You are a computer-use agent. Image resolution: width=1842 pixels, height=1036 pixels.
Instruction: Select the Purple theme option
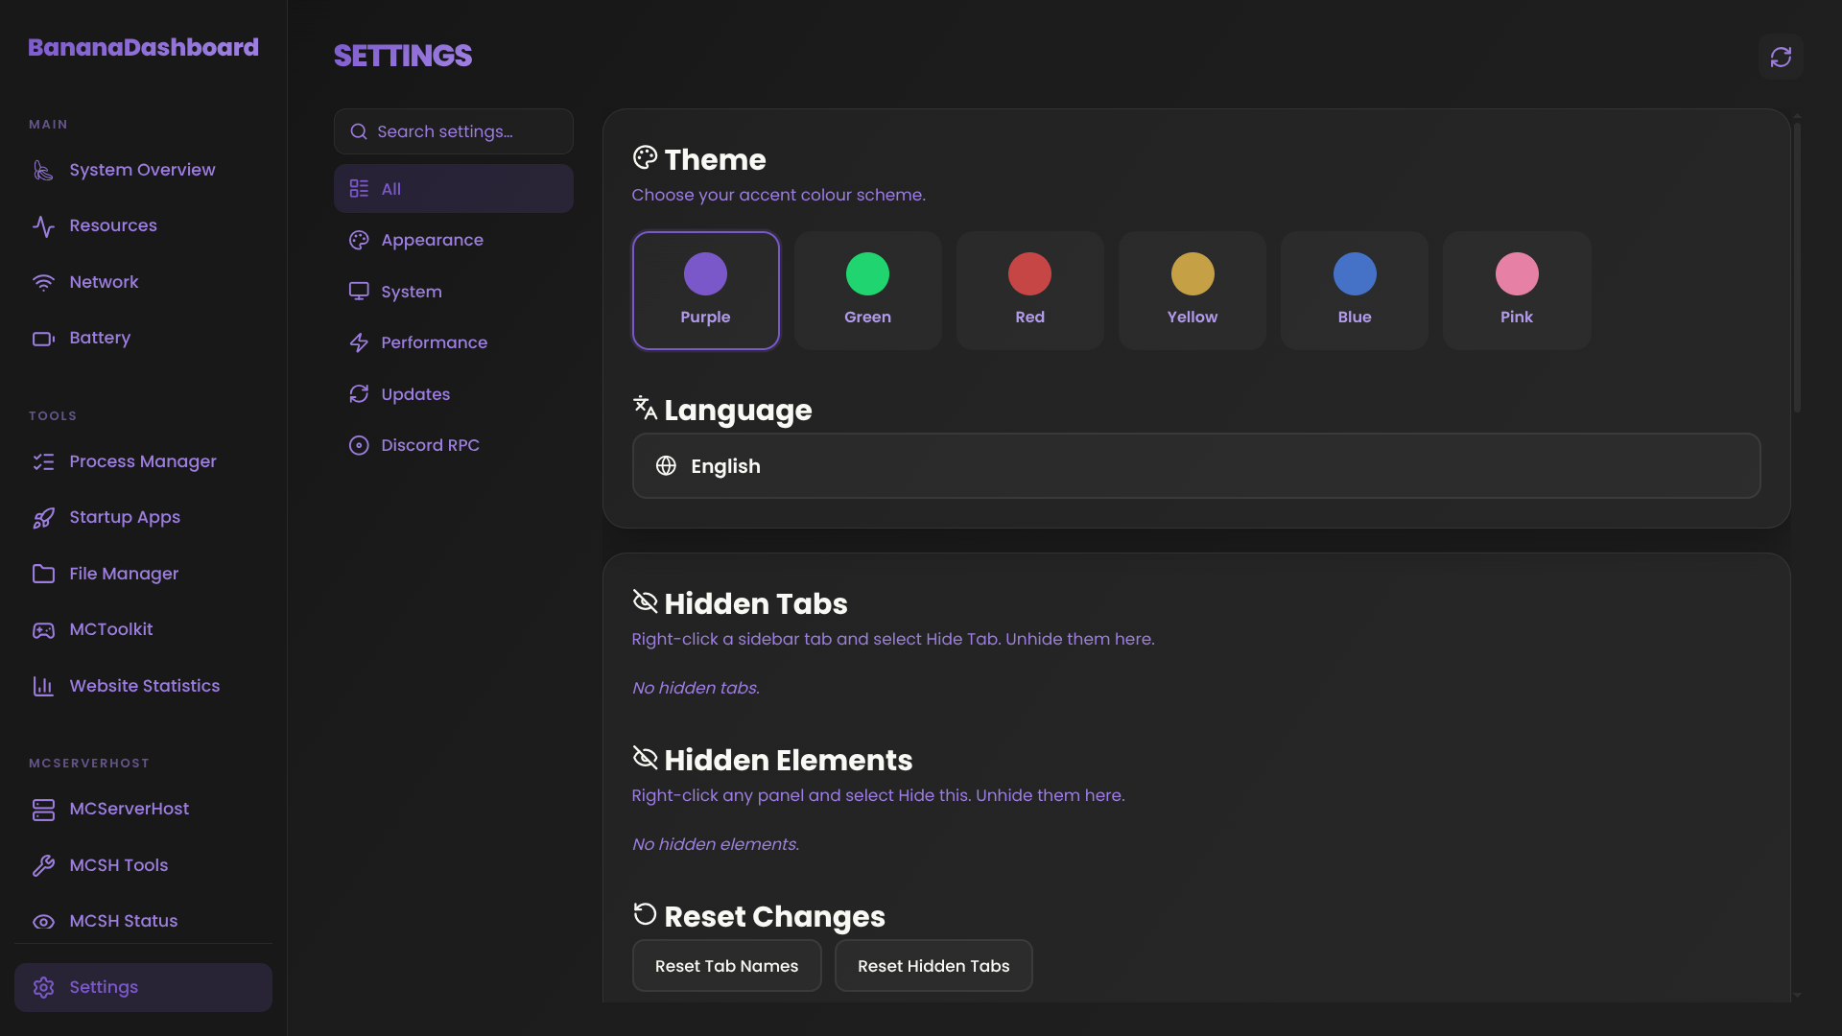click(705, 291)
